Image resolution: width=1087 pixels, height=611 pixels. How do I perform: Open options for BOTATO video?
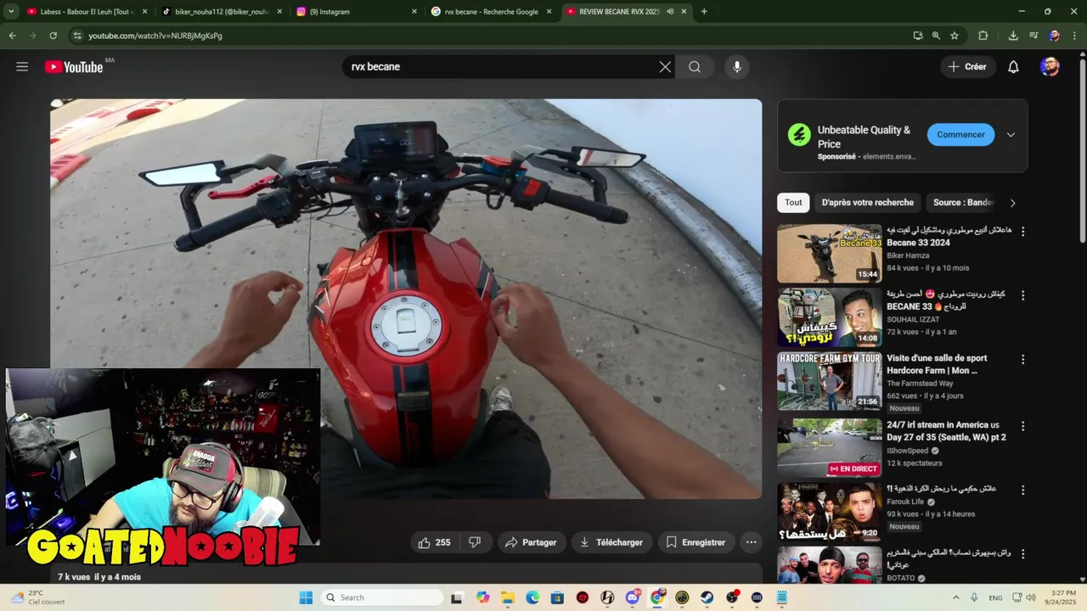[1022, 553]
